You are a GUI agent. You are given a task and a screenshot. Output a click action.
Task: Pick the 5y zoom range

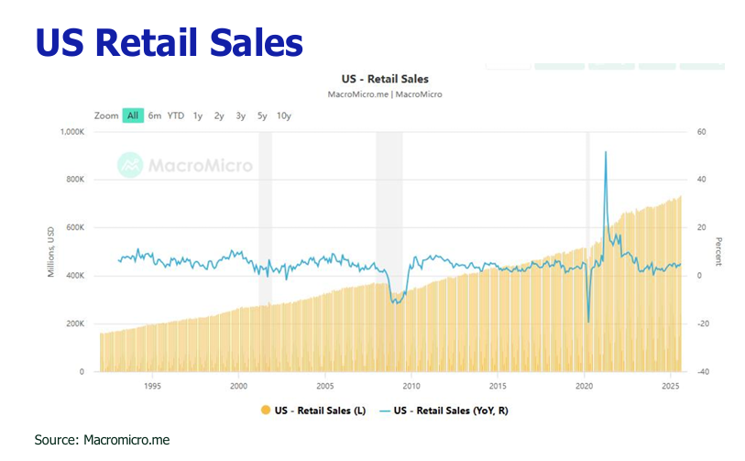[x=262, y=115]
